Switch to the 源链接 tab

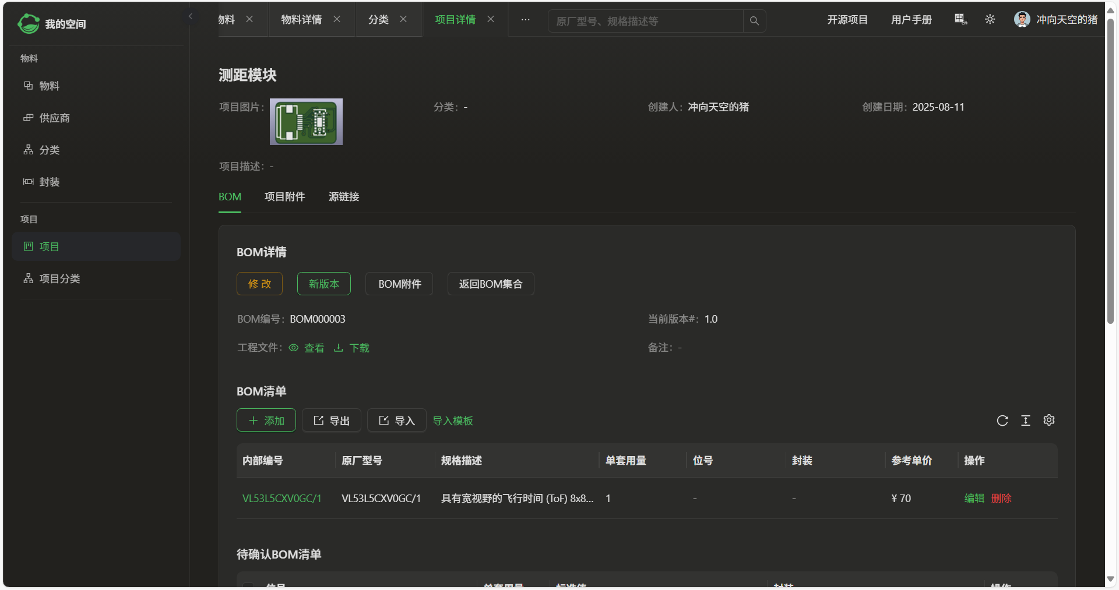coord(344,197)
